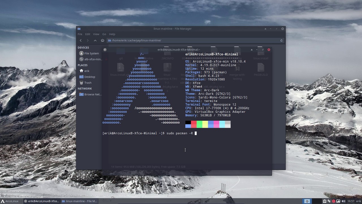The image size is (362, 204).
Task: Click the 'Terminal: termite' line
Action: coord(201,101)
